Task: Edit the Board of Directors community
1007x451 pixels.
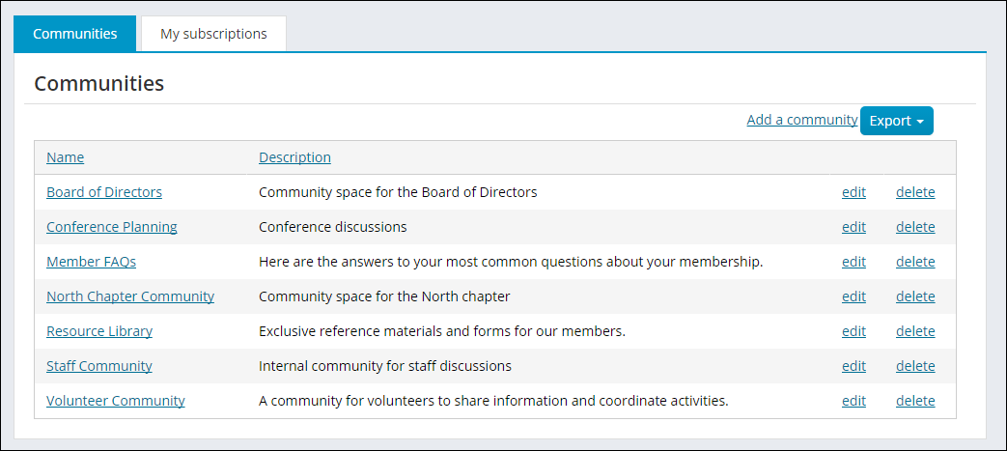Action: click(x=853, y=192)
